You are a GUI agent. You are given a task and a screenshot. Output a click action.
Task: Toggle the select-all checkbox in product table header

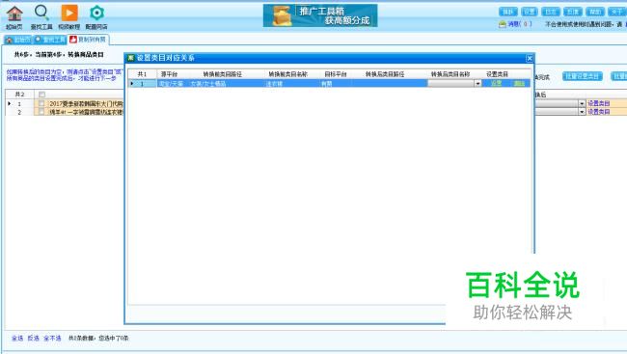[42, 95]
